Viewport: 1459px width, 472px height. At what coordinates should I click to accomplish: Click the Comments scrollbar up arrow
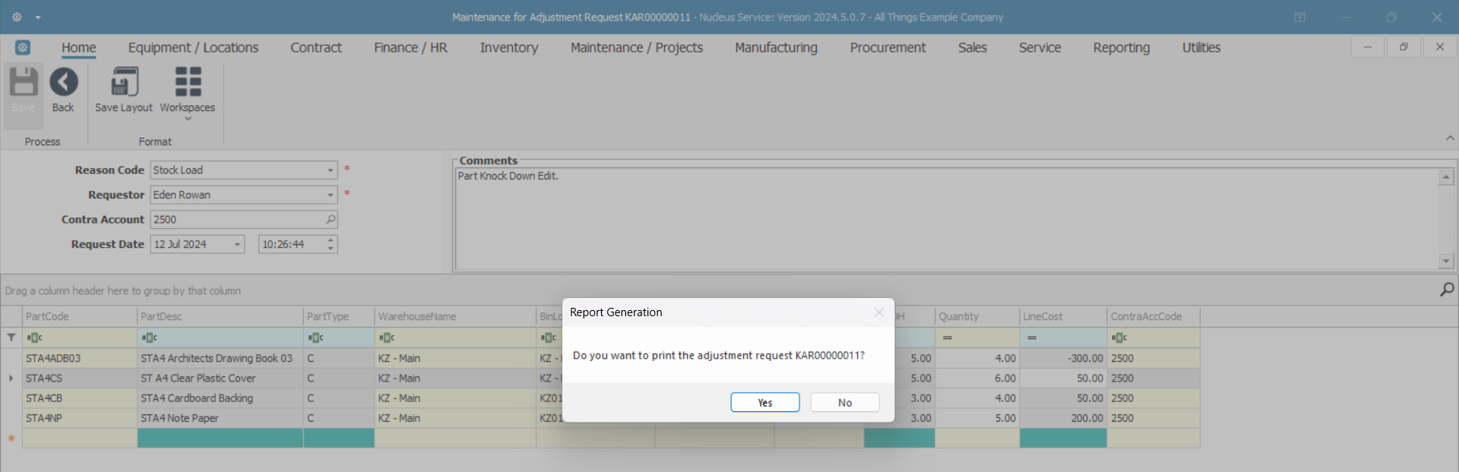tap(1446, 177)
